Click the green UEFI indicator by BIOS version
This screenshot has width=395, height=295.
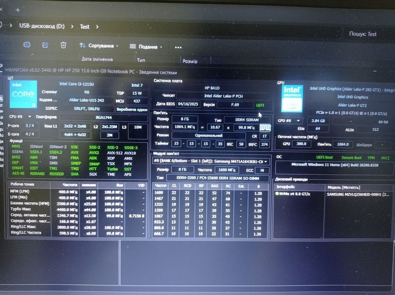coord(260,105)
